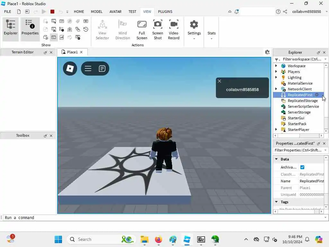The image size is (329, 247).
Task: Click the cube with magnifier icon
Action: click(46, 37)
